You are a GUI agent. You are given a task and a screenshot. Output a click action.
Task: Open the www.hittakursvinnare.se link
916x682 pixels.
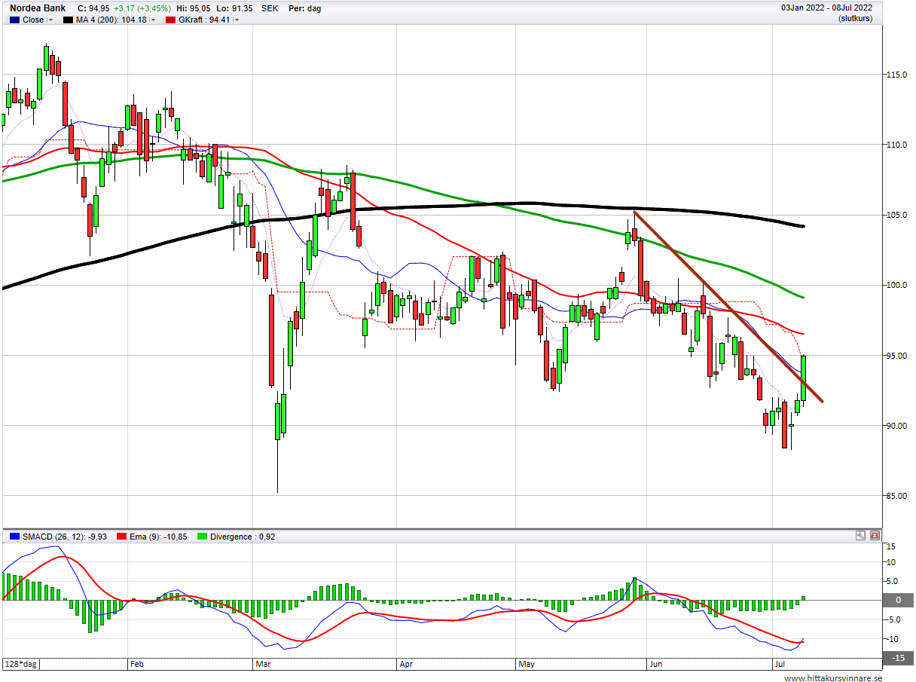tap(832, 677)
